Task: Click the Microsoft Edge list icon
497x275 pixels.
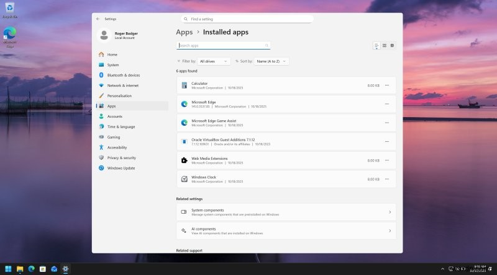Action: [x=184, y=104]
